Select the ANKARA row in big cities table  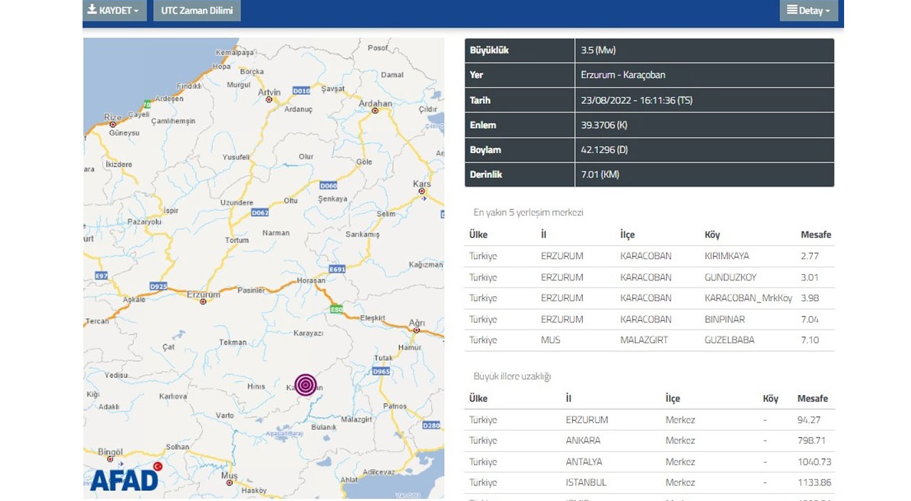pyautogui.click(x=583, y=441)
